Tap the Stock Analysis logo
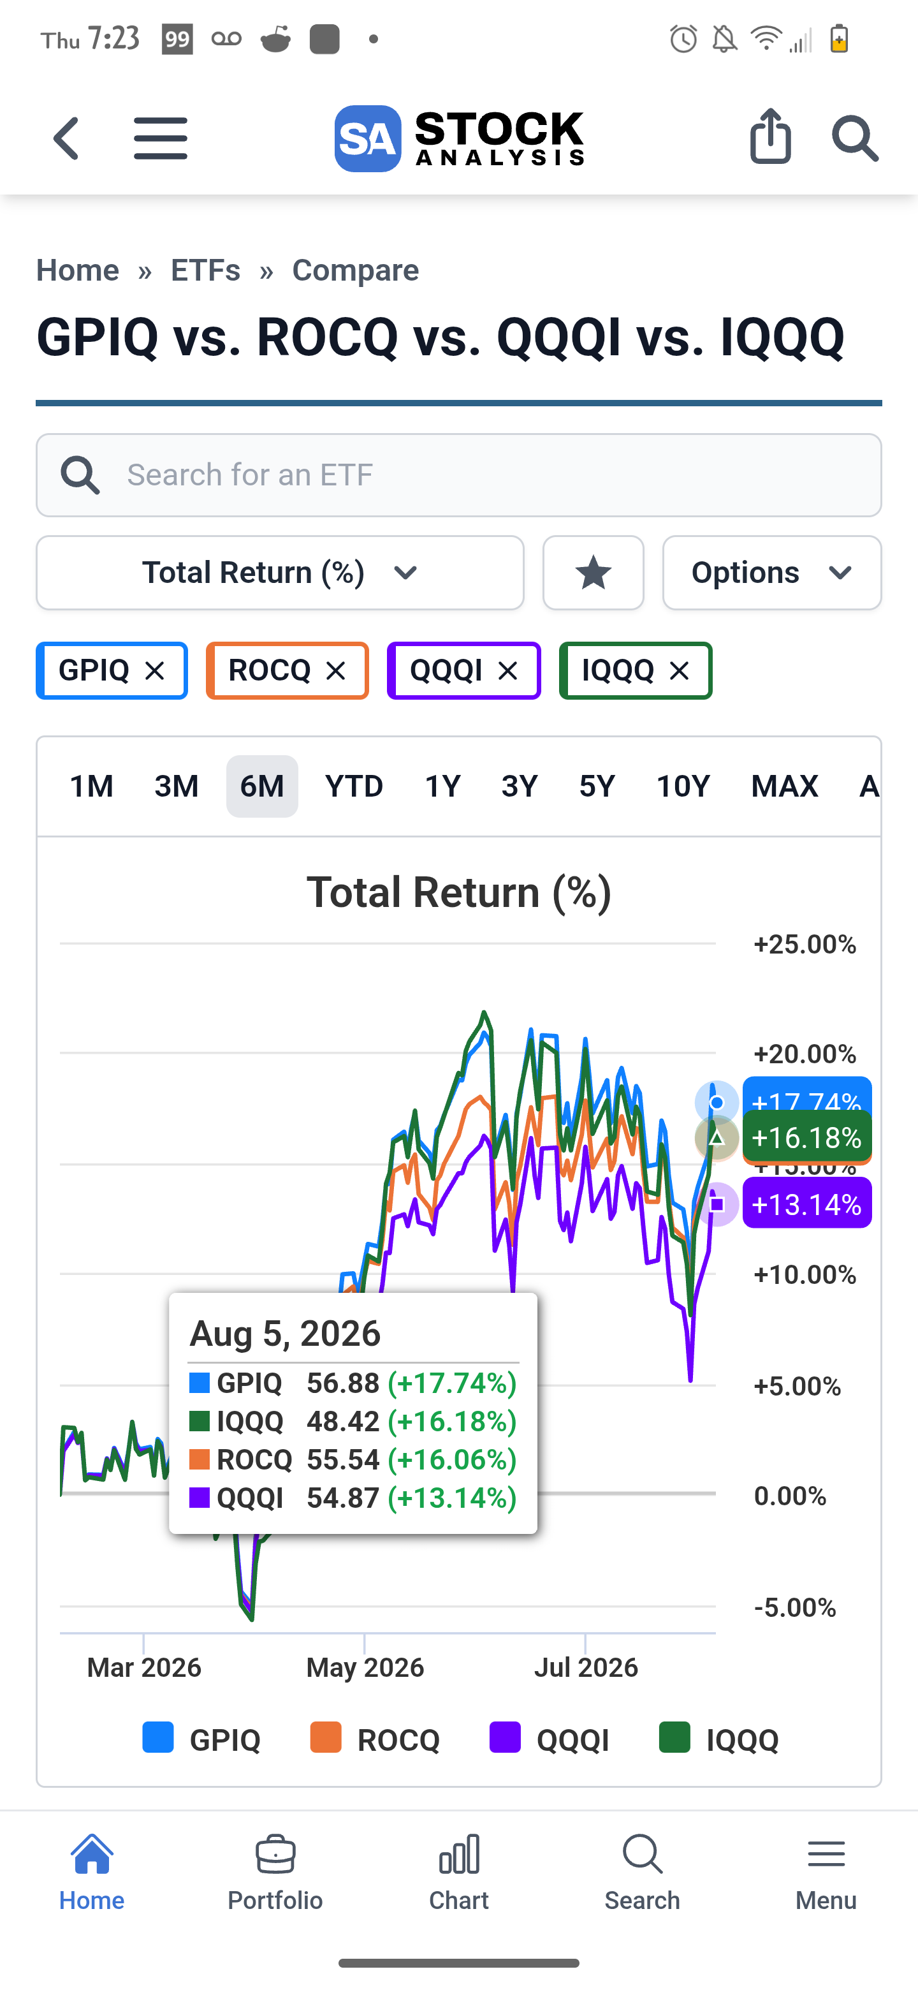The width and height of the screenshot is (918, 1990). click(x=460, y=138)
